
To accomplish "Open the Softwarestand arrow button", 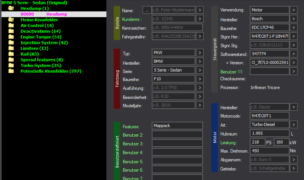I will click(x=294, y=54).
